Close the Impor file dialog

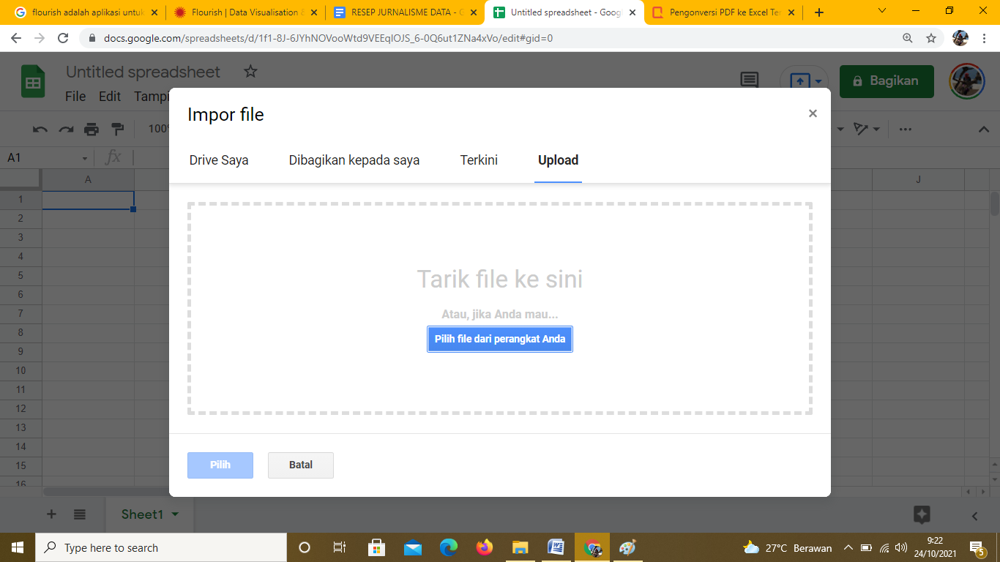(813, 113)
